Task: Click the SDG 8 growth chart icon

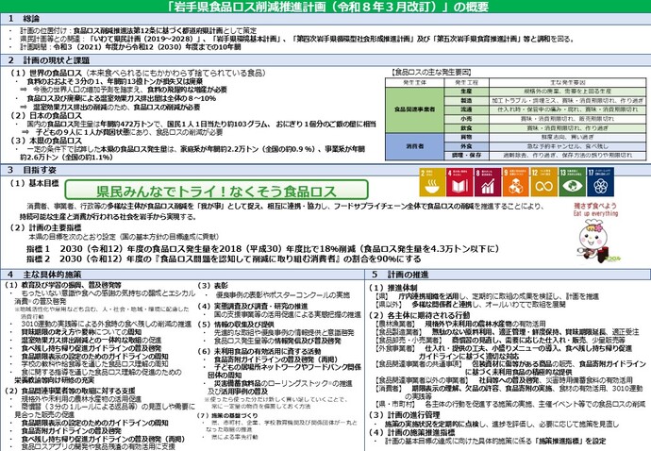Action: [488, 182]
